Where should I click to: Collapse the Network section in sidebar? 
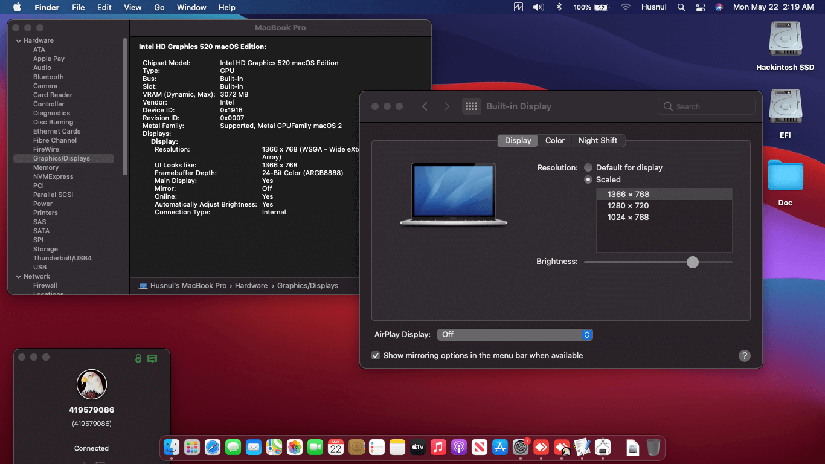[x=19, y=276]
